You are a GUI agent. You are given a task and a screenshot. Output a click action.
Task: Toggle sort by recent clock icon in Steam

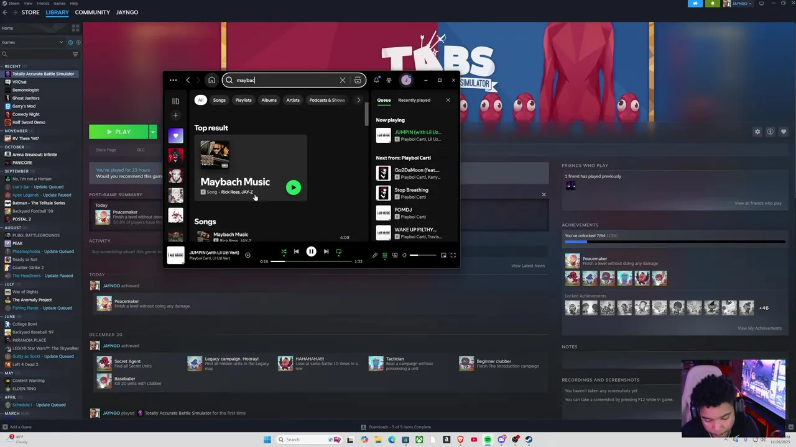coord(70,42)
